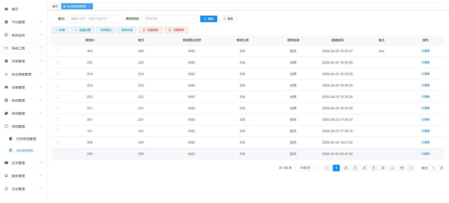Open the 密钥用途 filter dropdown
The width and height of the screenshot is (449, 203).
[170, 19]
